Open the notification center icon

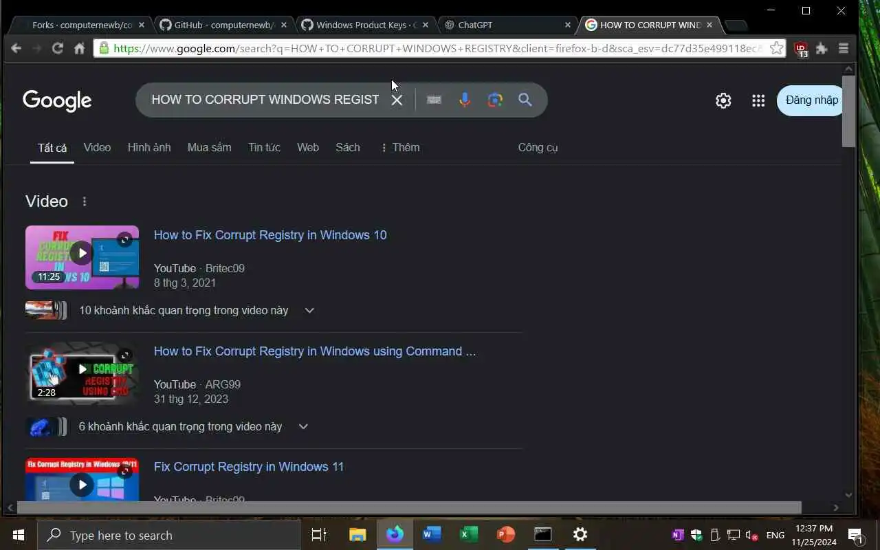click(x=855, y=535)
